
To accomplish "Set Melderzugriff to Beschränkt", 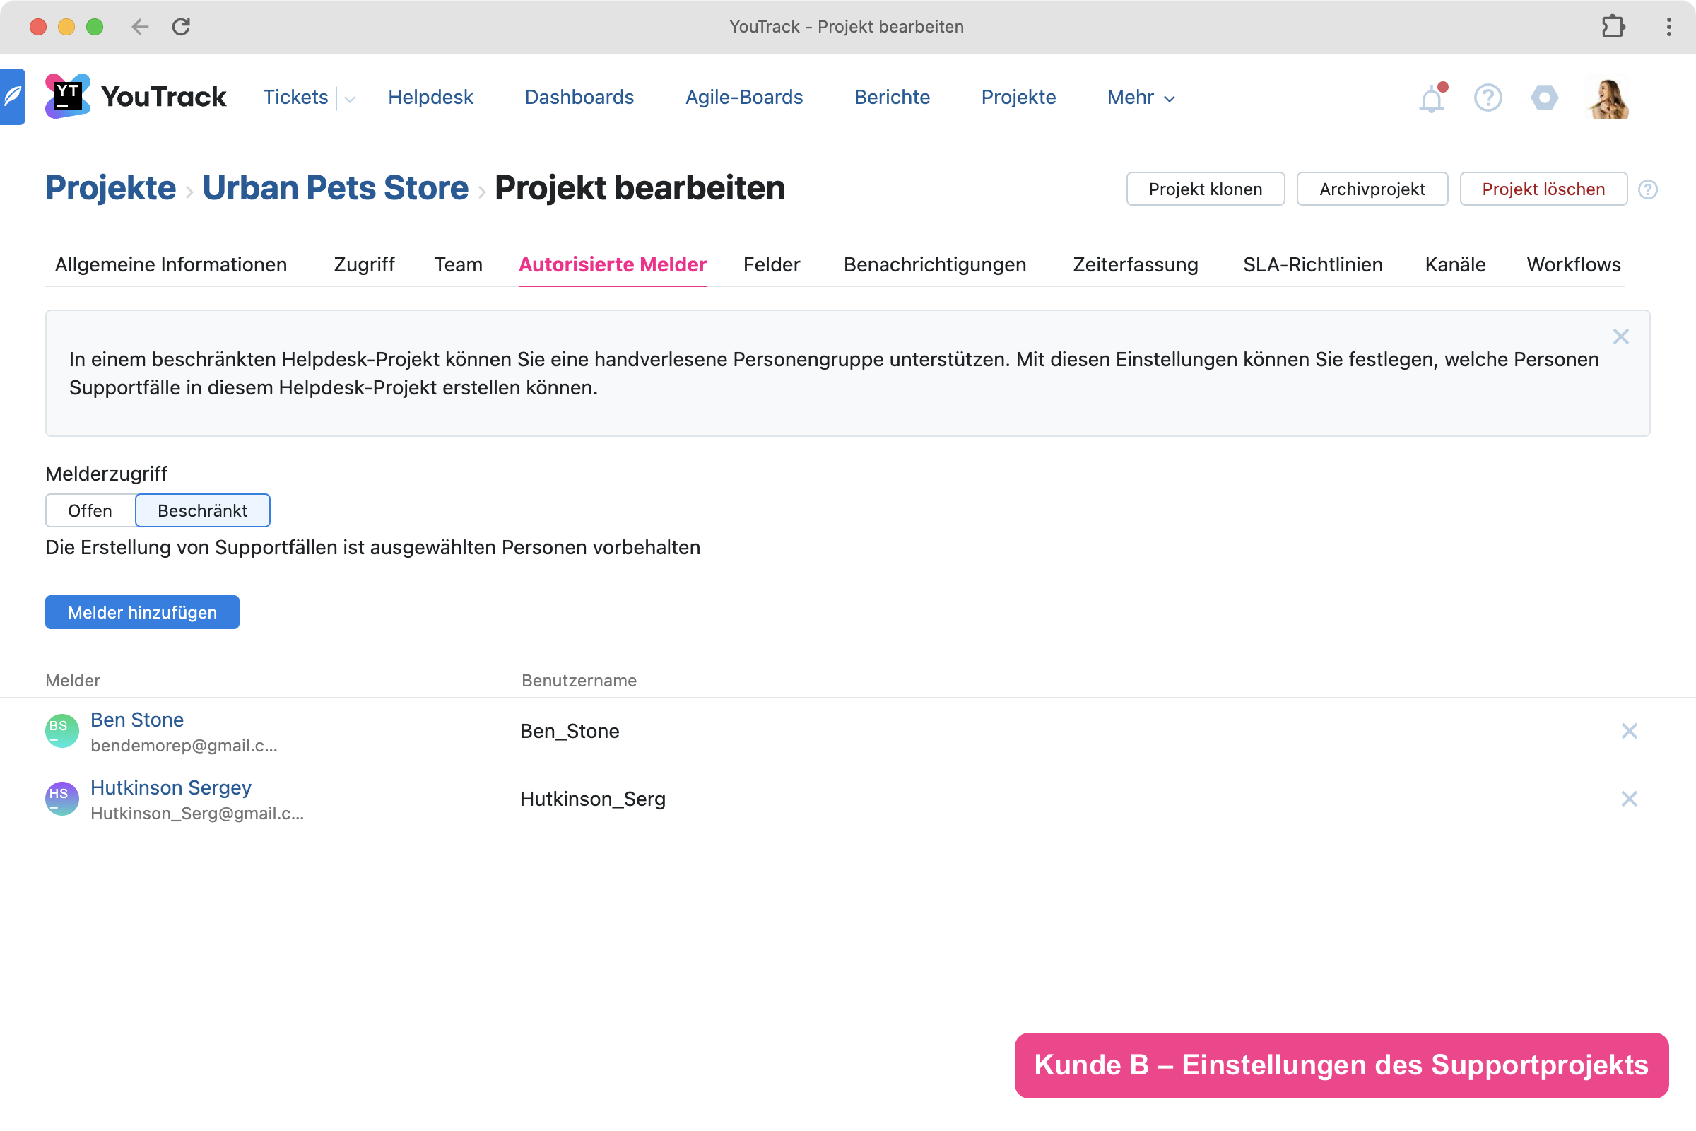I will point(203,510).
